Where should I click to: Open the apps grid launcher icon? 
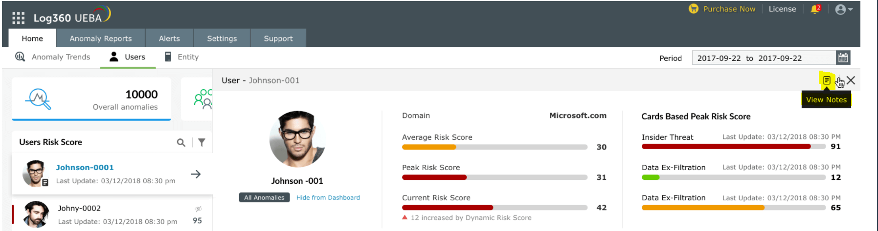point(18,18)
